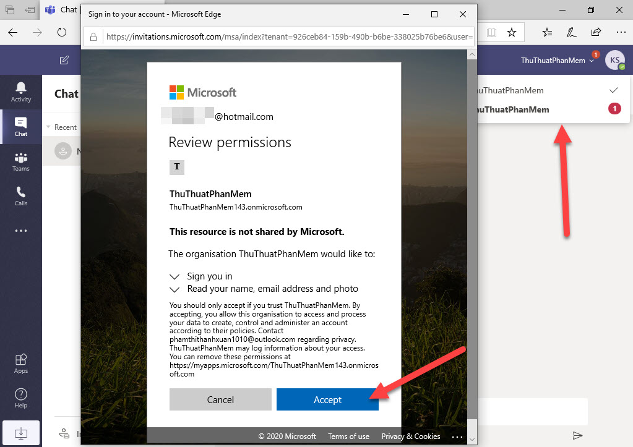Expand 'Read your name, email address and photo'
633x447 pixels.
coord(176,289)
